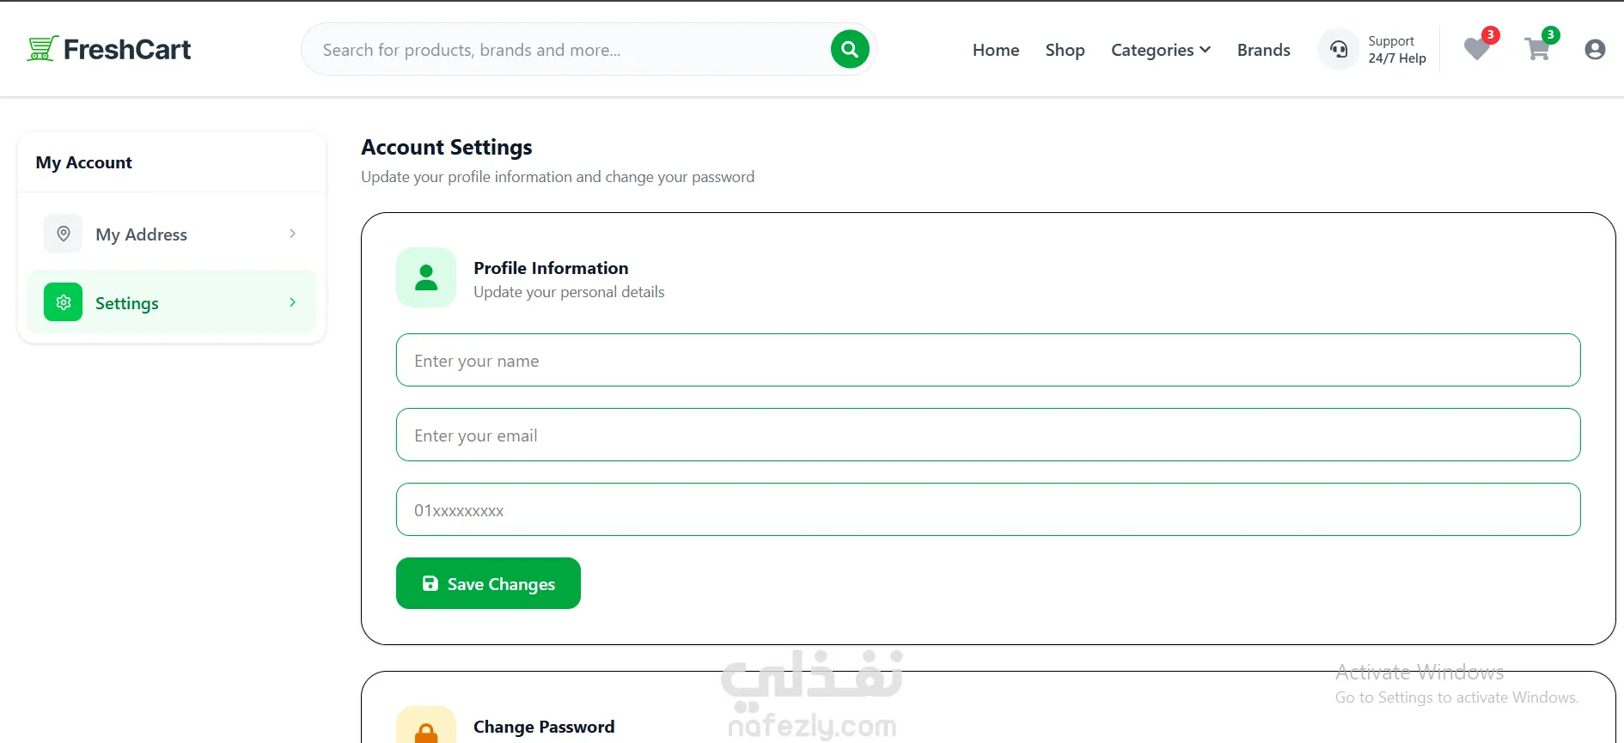Expand the Categories dropdown menu
The image size is (1624, 743).
pos(1161,50)
